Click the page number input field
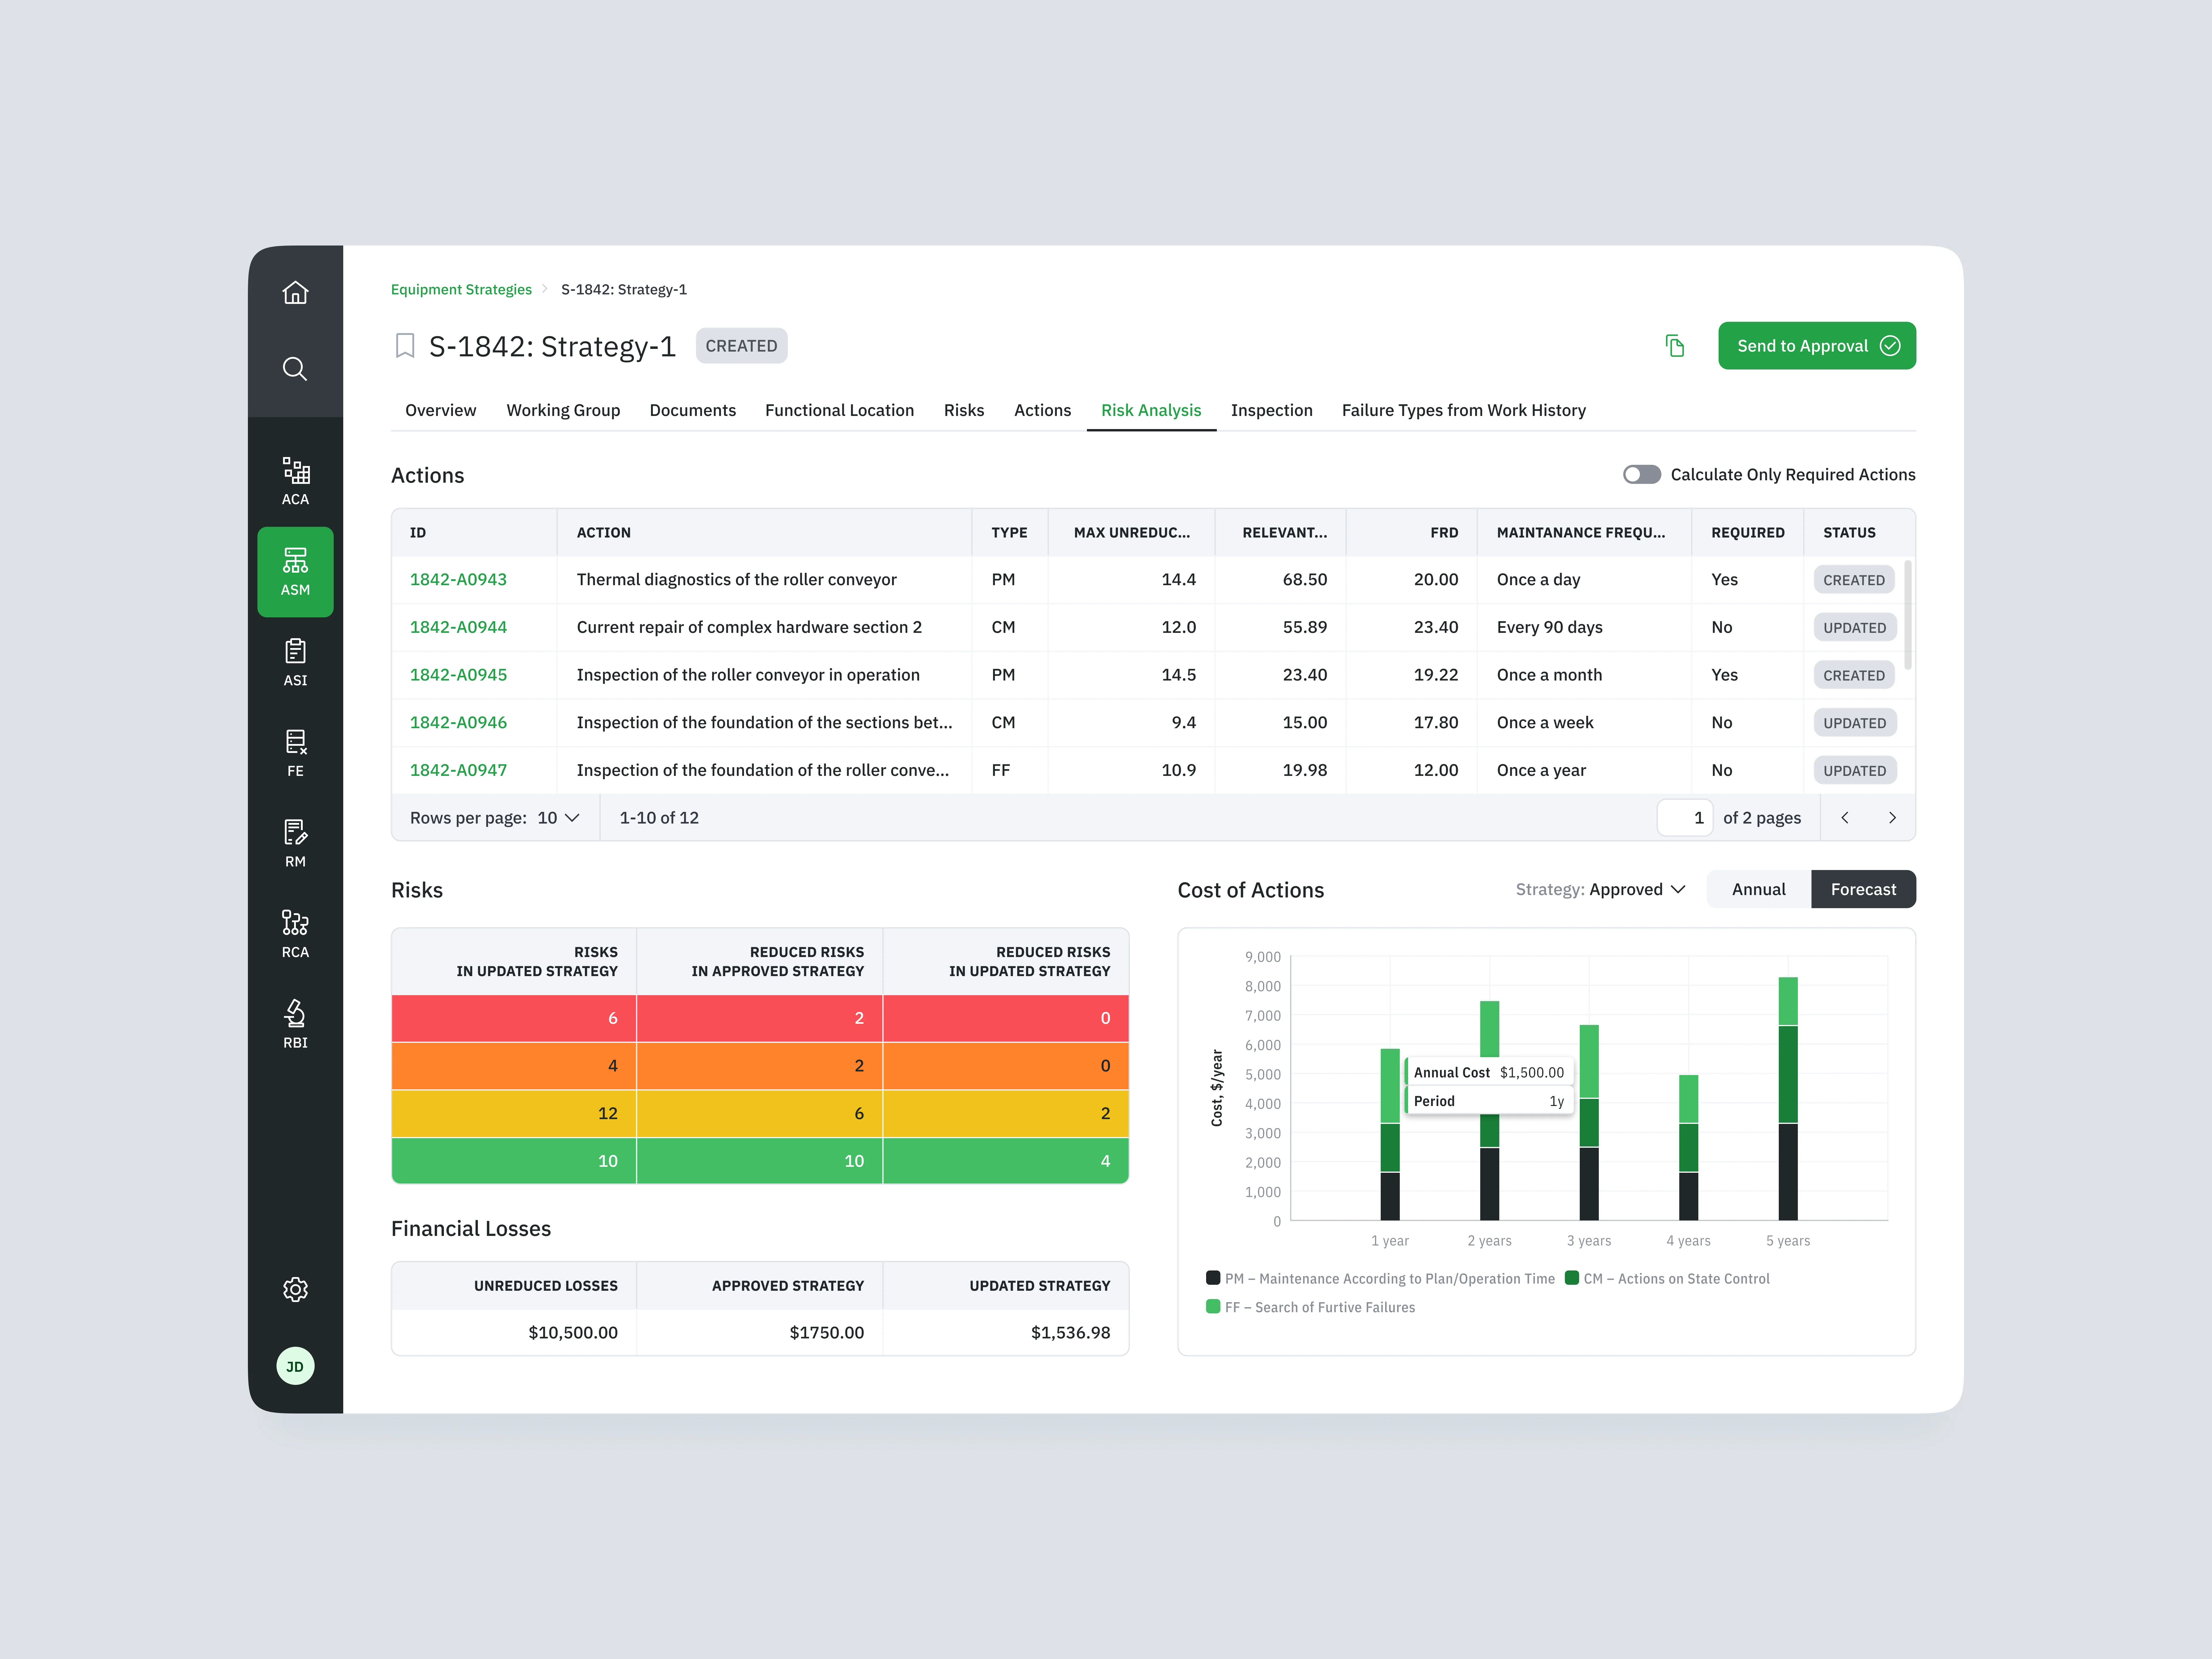 [1685, 818]
